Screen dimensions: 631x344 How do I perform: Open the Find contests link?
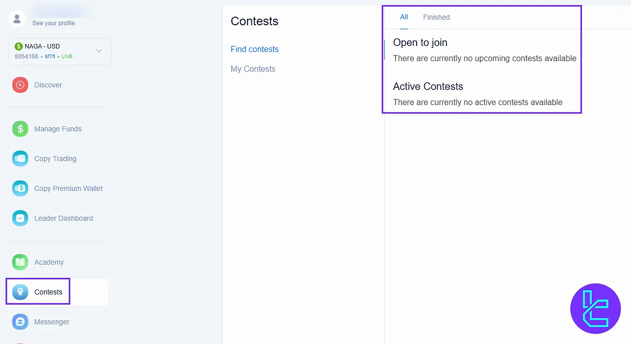255,49
